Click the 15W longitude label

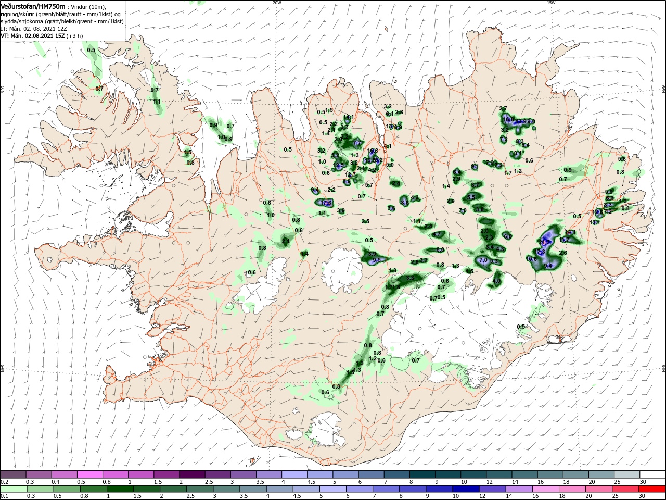551,3
